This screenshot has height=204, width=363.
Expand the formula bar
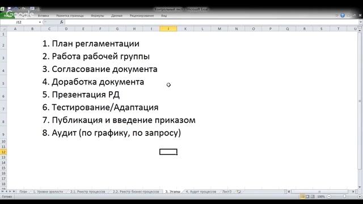pos(361,22)
